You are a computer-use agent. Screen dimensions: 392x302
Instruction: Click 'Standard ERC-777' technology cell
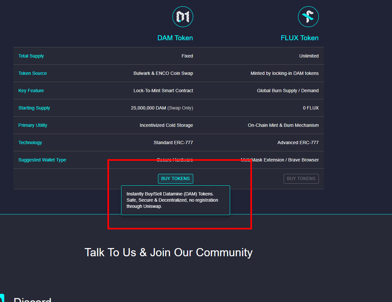[x=173, y=143]
